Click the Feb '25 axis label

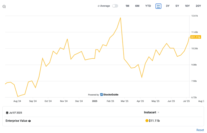110,101
